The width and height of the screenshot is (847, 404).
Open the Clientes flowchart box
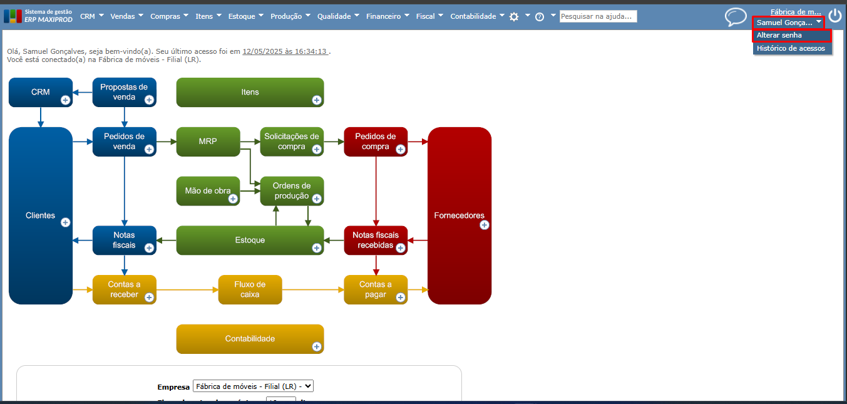click(x=41, y=215)
